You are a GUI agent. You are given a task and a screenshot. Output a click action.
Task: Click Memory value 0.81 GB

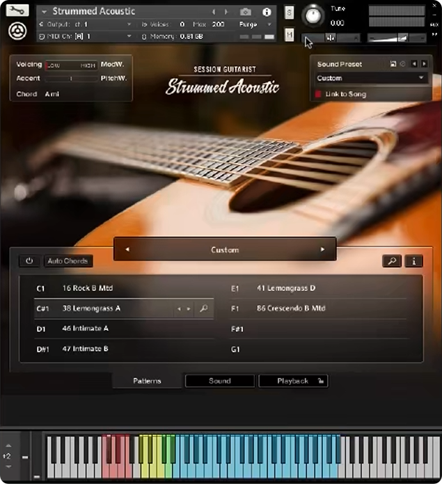191,36
